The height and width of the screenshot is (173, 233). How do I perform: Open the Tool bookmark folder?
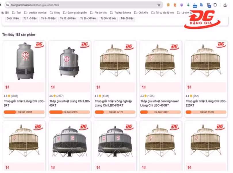pyautogui.click(x=16, y=13)
